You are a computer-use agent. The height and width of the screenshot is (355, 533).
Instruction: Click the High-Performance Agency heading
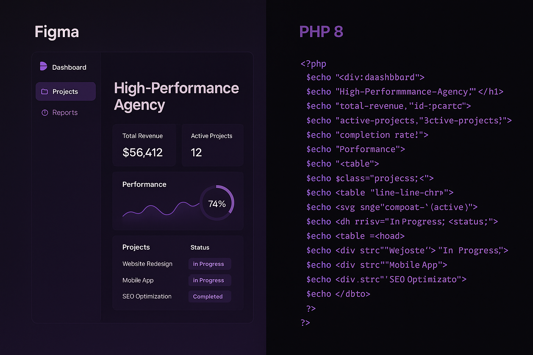tap(176, 96)
